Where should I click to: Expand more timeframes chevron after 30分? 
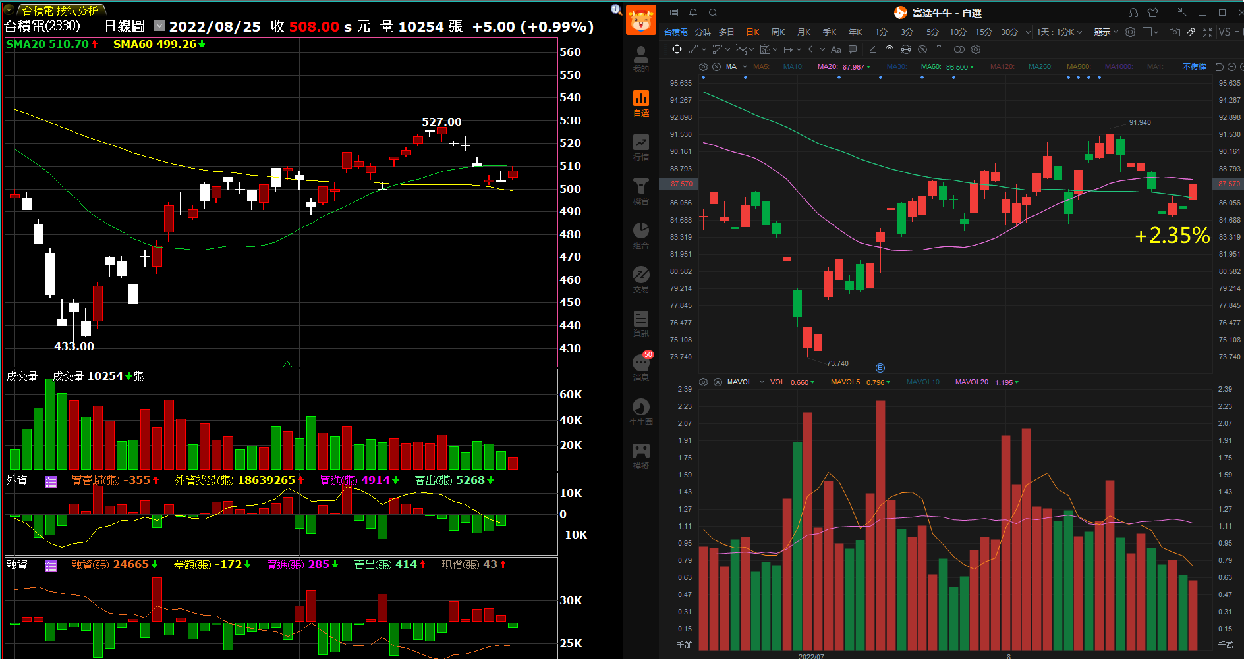(x=1028, y=32)
